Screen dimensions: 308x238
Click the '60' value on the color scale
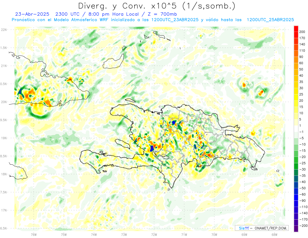click(x=301, y=63)
